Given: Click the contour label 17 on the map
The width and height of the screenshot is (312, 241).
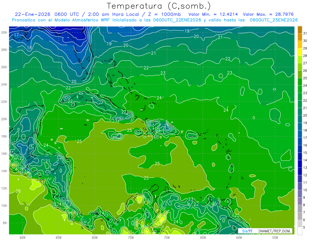Looking at the screenshot, I should pos(16,35).
